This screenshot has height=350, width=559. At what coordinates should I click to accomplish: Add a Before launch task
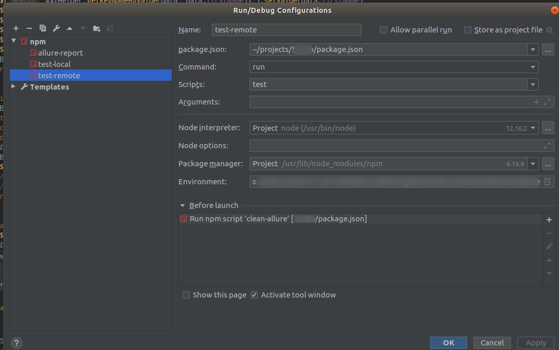[x=549, y=220]
